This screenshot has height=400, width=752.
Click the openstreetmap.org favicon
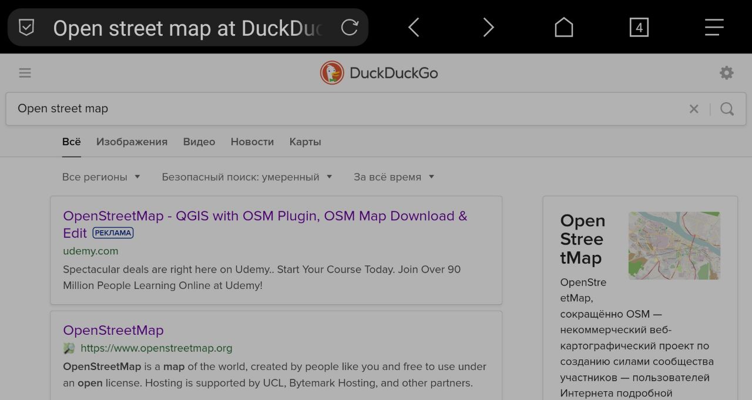[x=69, y=348]
